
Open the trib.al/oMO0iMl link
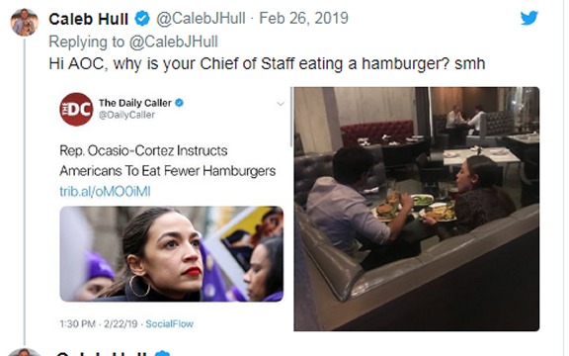105,192
